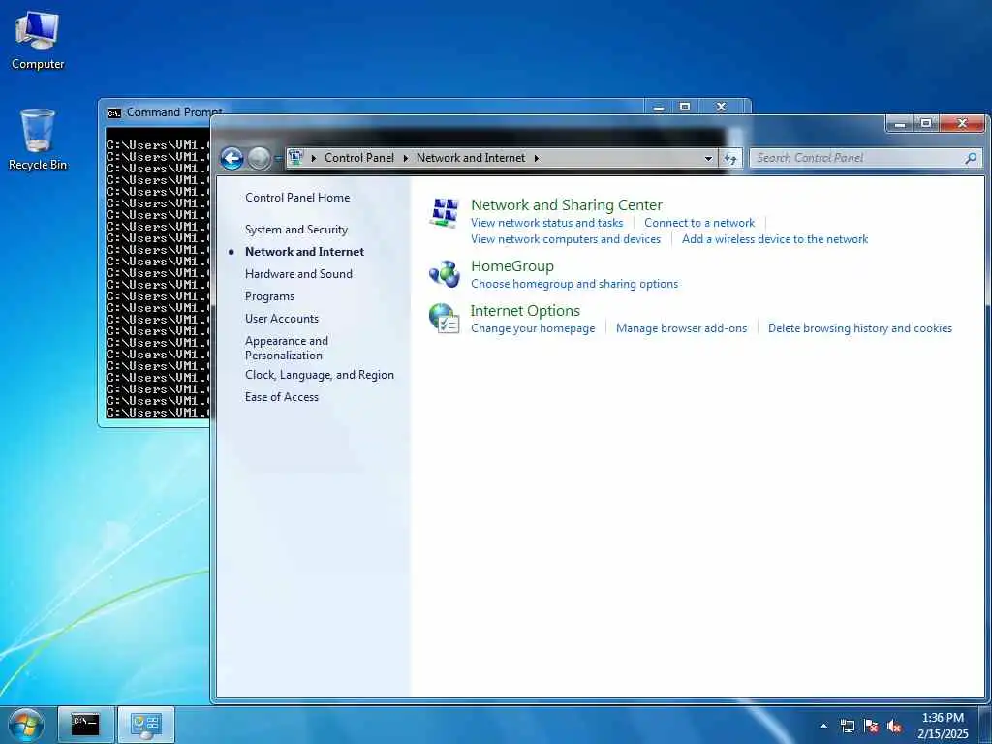Close the Command Prompt window
Image resolution: width=992 pixels, height=744 pixels.
tap(721, 107)
